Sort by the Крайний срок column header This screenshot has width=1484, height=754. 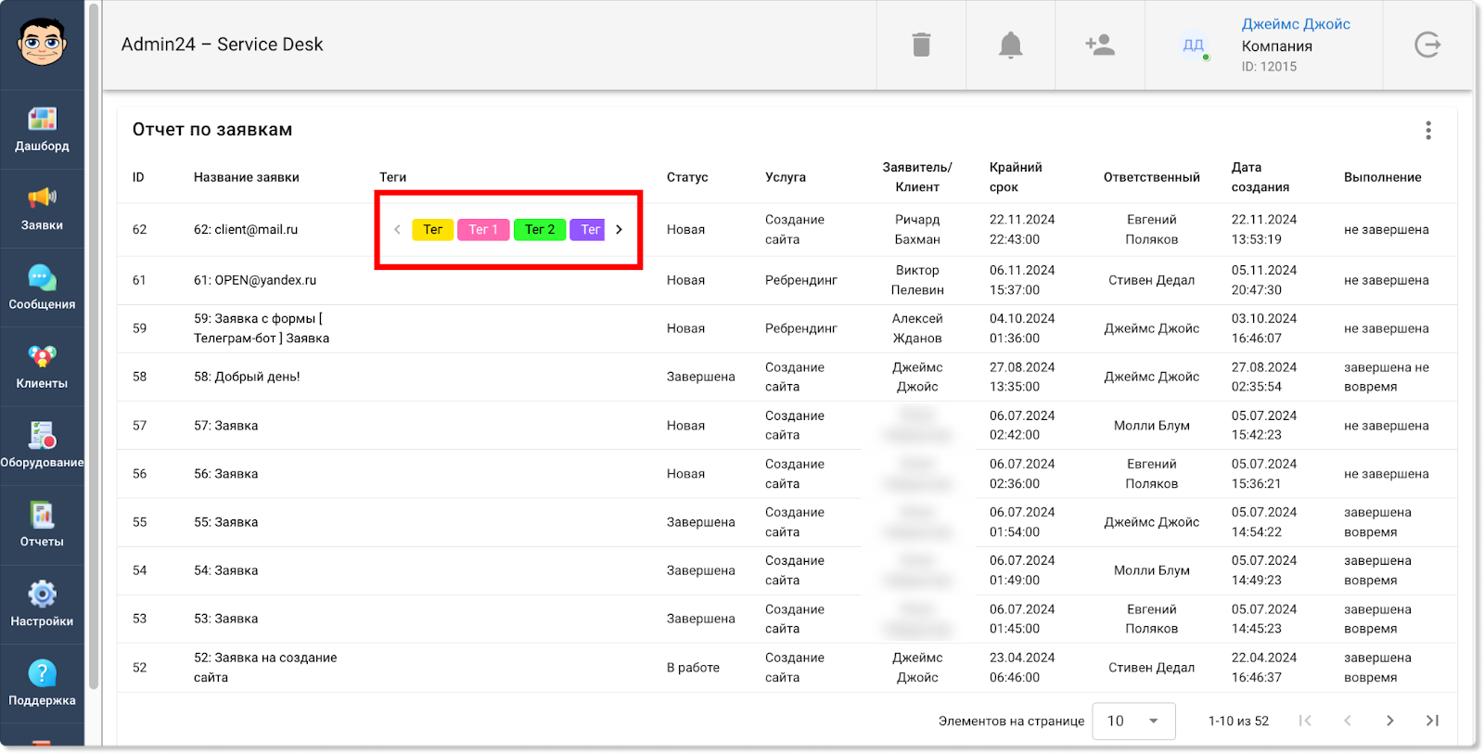[x=1016, y=177]
